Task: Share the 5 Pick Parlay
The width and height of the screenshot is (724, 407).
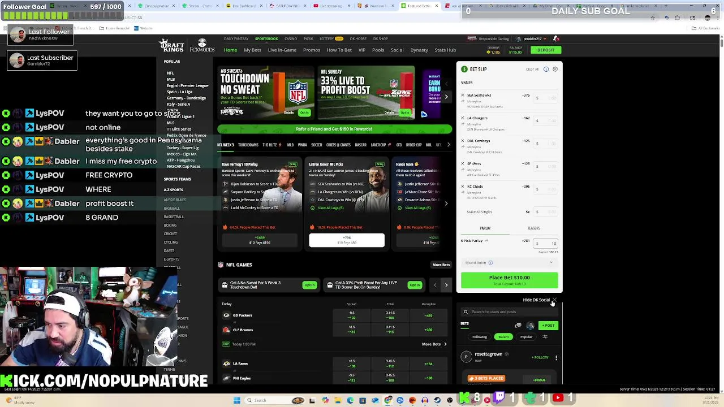Action: 486,241
